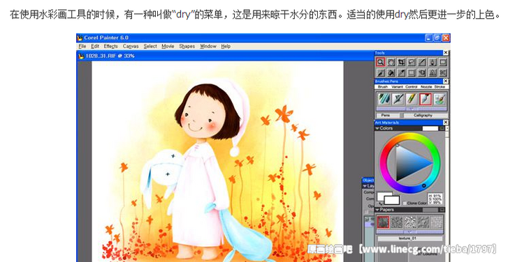Select the diagonal pen tool in Tools
524x262 pixels.
[x=422, y=62]
